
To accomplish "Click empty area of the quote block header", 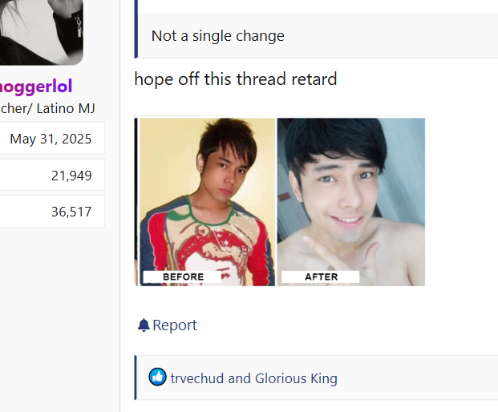I will pyautogui.click(x=318, y=6).
